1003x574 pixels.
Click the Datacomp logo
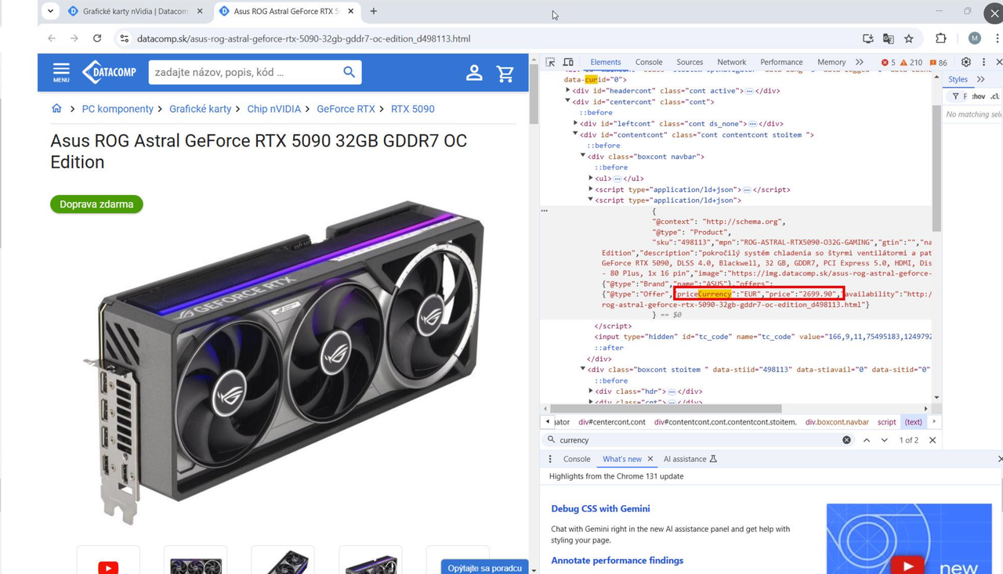point(109,72)
